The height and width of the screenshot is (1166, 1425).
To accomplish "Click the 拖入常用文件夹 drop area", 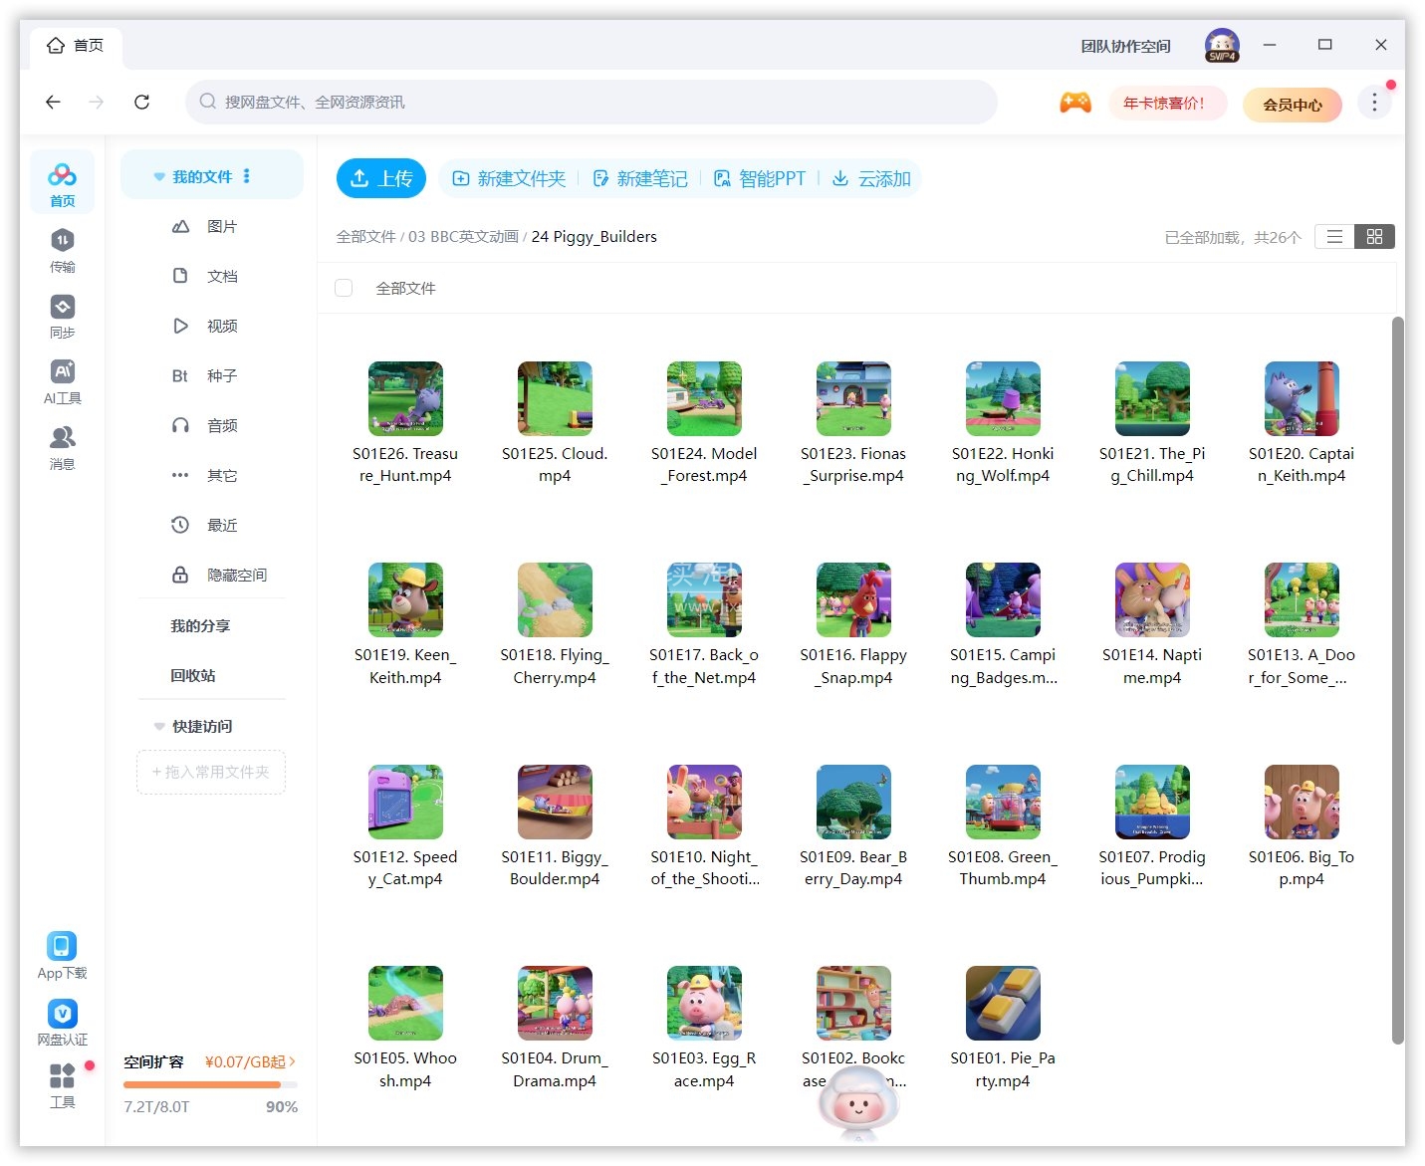I will [x=211, y=772].
